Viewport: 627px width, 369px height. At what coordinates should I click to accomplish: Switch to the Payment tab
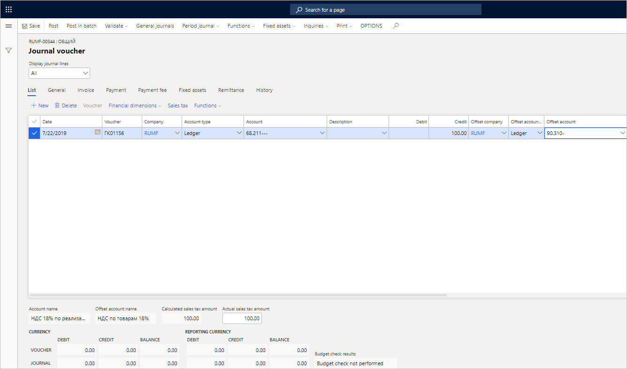(116, 90)
